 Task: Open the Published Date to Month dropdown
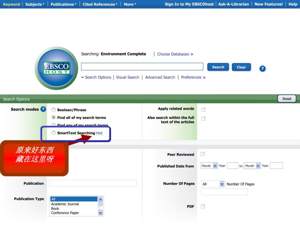252,166
